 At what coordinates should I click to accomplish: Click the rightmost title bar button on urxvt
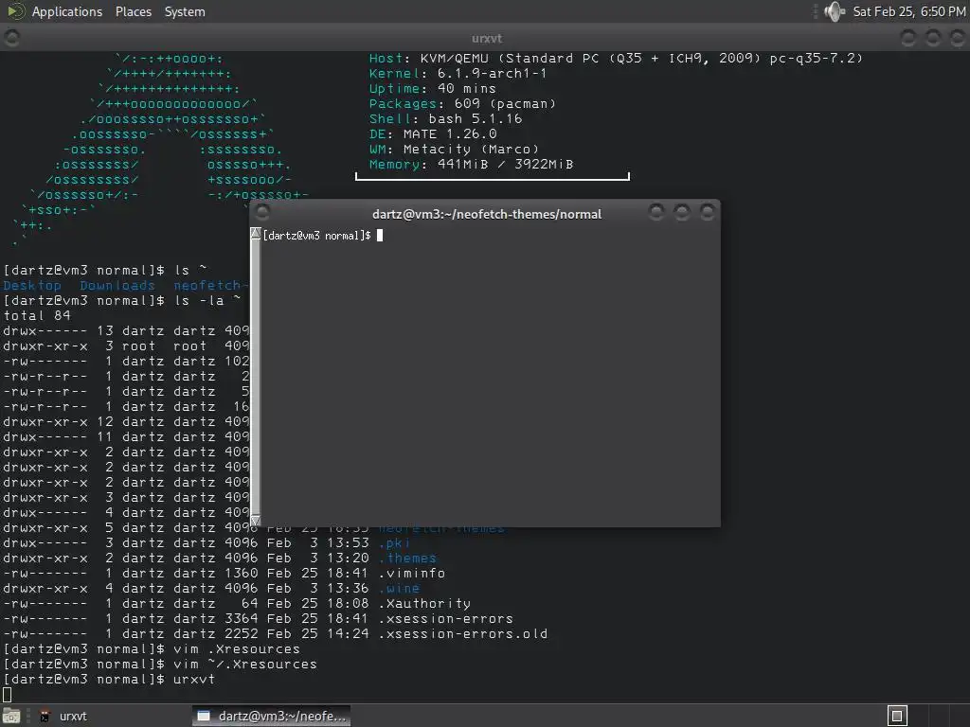click(x=958, y=38)
